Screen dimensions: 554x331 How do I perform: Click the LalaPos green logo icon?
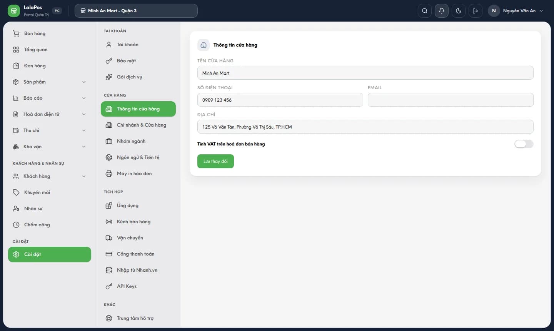[x=14, y=11]
